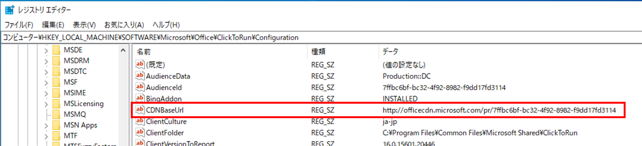This screenshot has width=642, height=146.
Task: Select the MSN Apps key label
Action: (80, 125)
